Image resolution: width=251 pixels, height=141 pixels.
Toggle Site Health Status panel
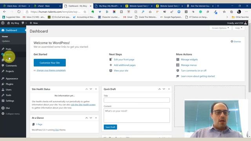[x=96, y=89]
